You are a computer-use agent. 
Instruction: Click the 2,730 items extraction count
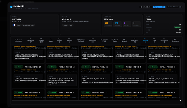click(108, 19)
